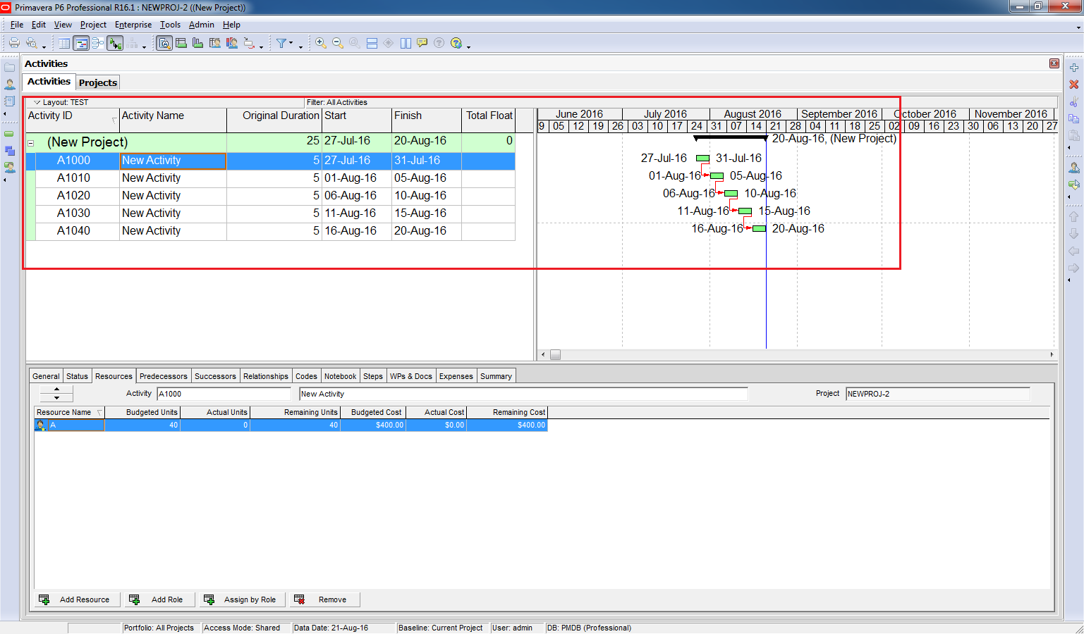Image resolution: width=1084 pixels, height=634 pixels.
Task: Show Resource Usage Spreadsheet icon
Action: click(215, 43)
